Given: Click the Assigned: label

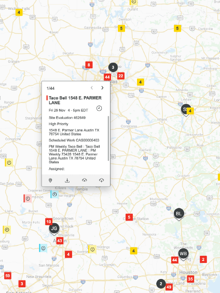Looking at the screenshot, I should click(57, 169).
